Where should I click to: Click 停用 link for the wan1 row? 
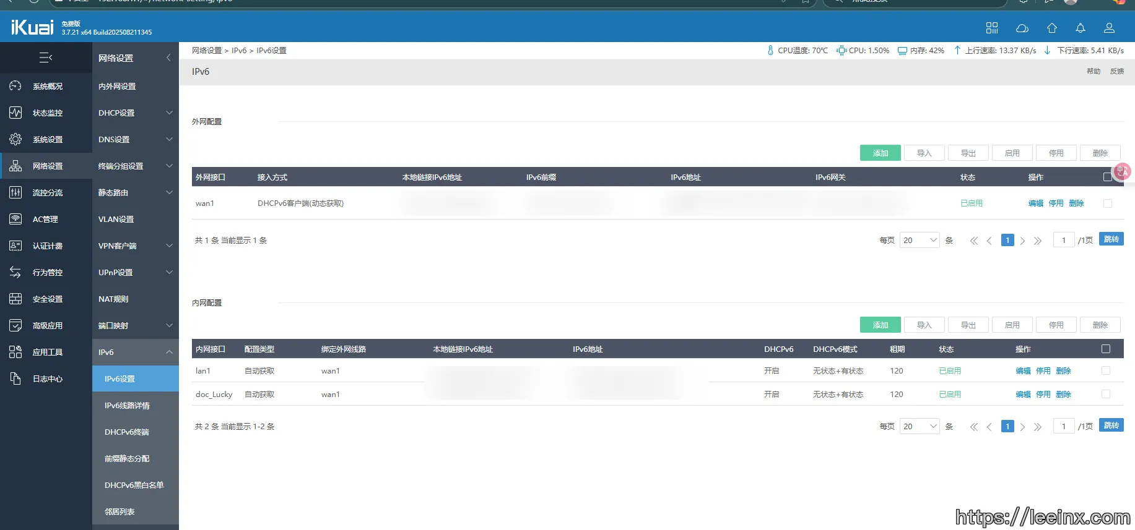pyautogui.click(x=1056, y=203)
